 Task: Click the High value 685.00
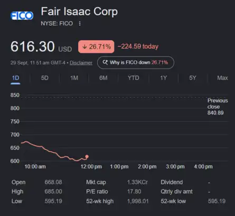point(53,192)
